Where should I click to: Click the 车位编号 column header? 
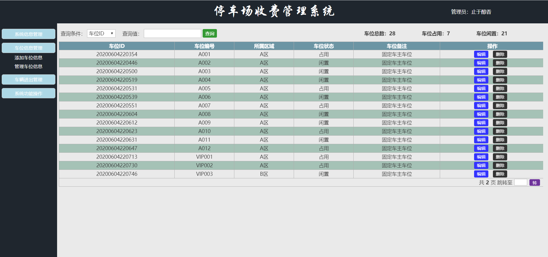(x=204, y=46)
